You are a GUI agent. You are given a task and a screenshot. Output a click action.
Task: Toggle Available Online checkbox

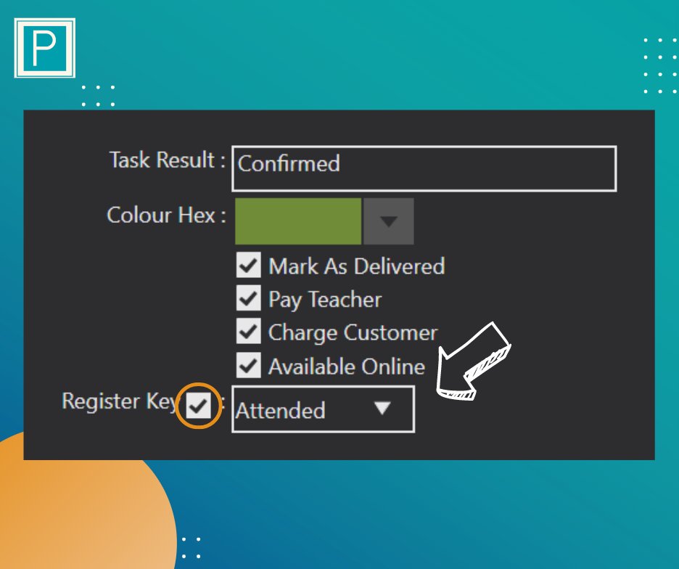[x=249, y=365]
